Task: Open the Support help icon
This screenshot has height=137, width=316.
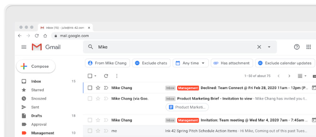Action: (x=297, y=47)
